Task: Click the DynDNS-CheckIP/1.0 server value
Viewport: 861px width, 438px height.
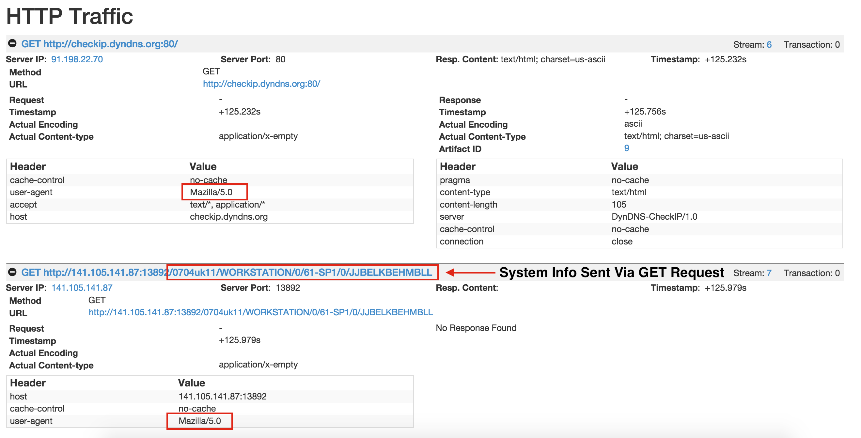Action: (x=654, y=217)
